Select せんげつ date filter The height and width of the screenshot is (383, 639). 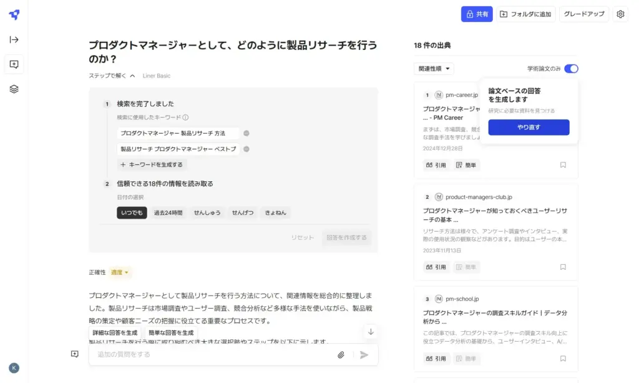coord(243,212)
